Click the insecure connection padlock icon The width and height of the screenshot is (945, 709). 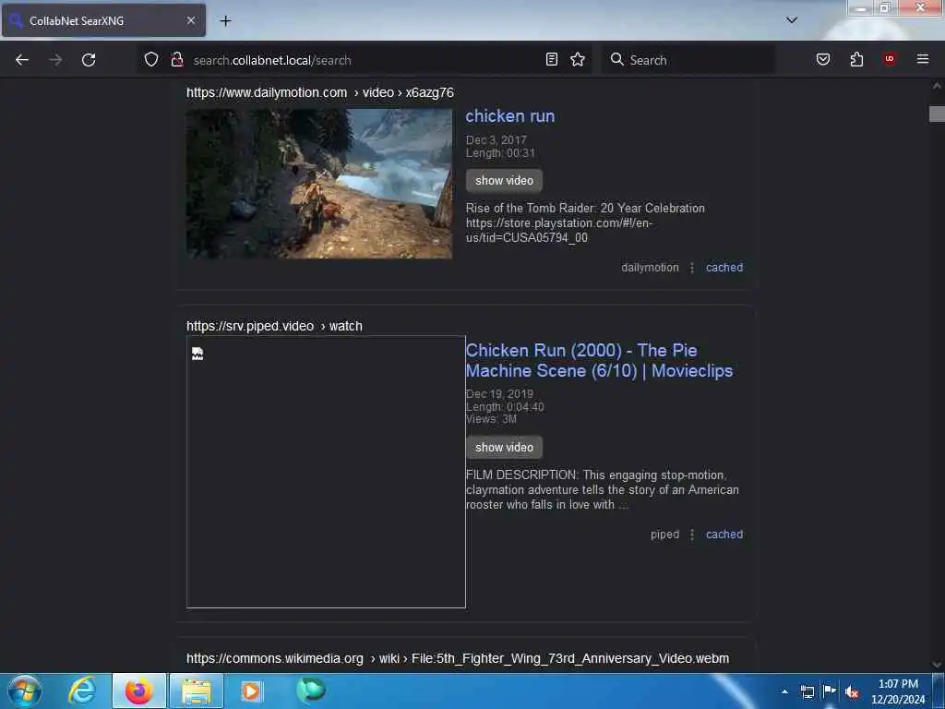(176, 59)
